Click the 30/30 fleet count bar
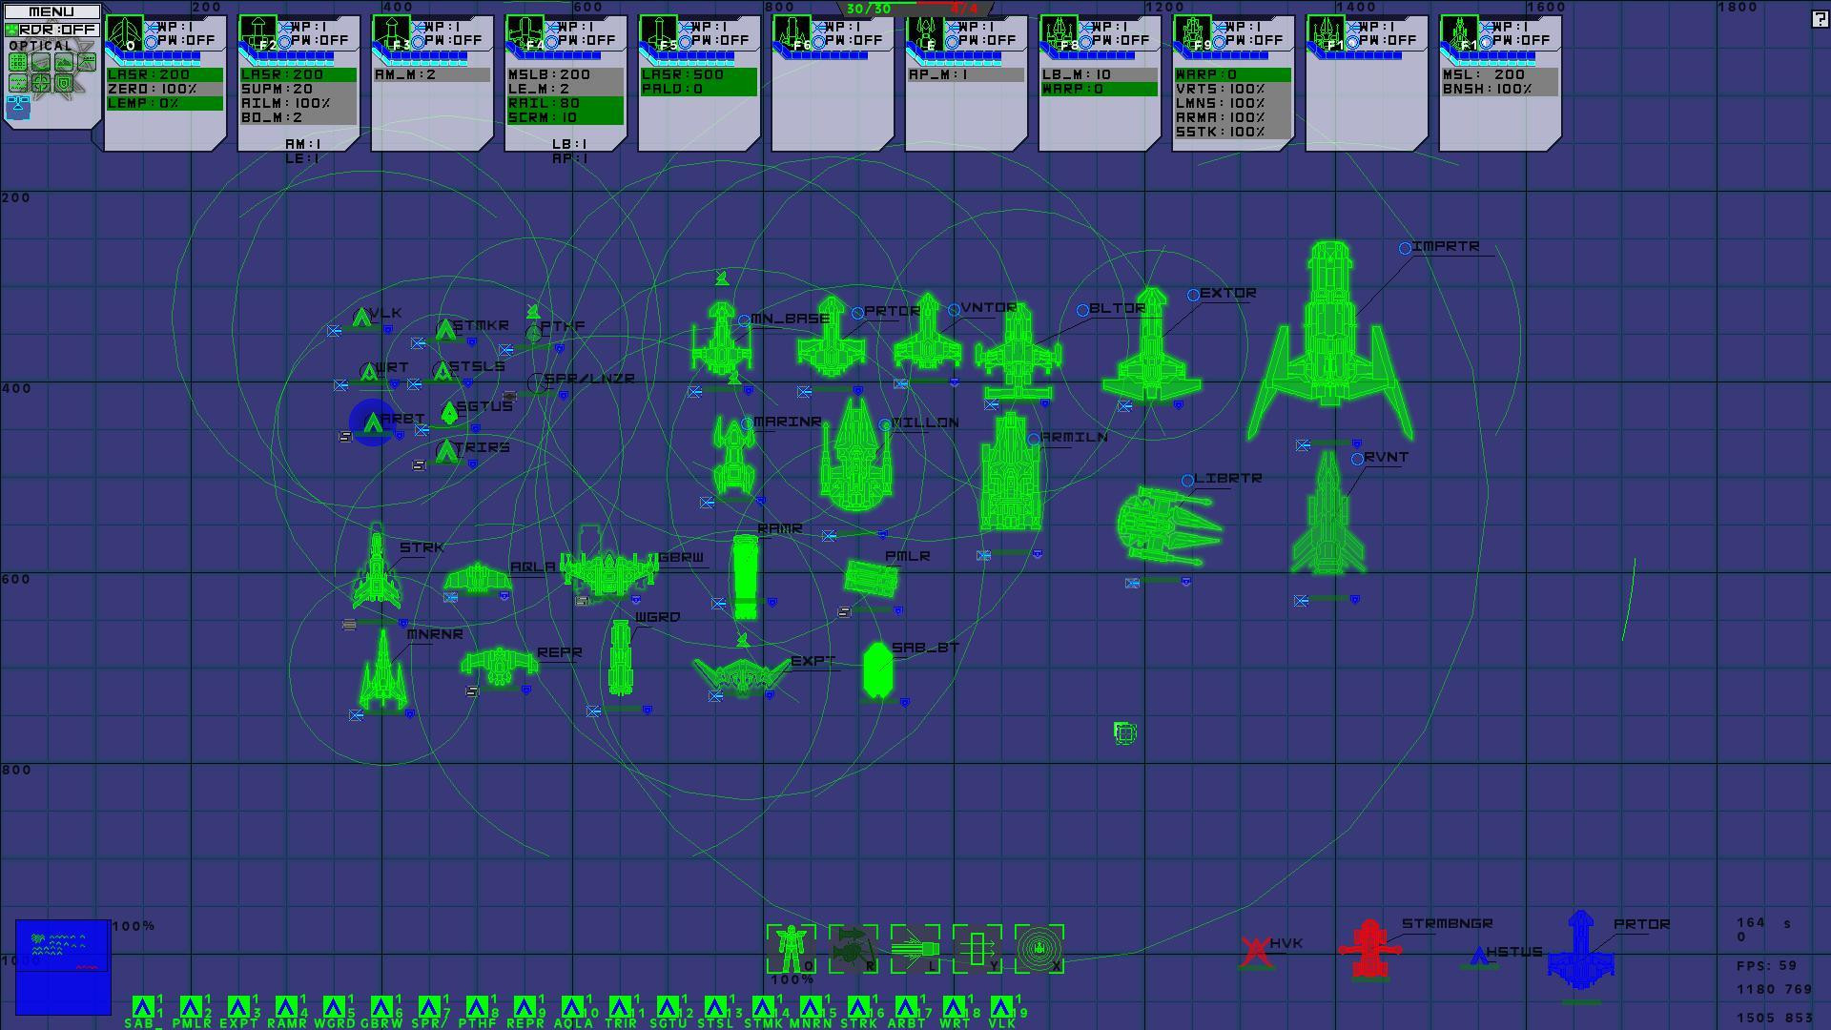Viewport: 1831px width, 1030px height. pyautogui.click(x=869, y=9)
